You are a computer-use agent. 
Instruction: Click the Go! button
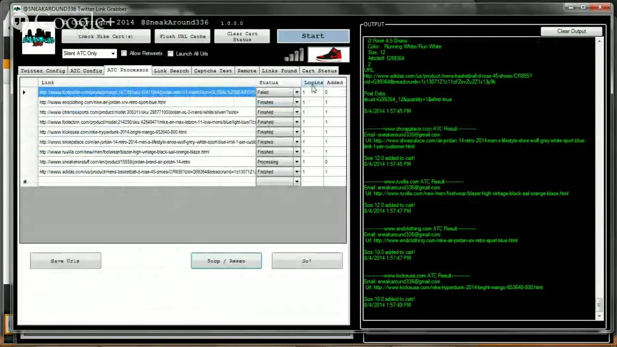307,261
